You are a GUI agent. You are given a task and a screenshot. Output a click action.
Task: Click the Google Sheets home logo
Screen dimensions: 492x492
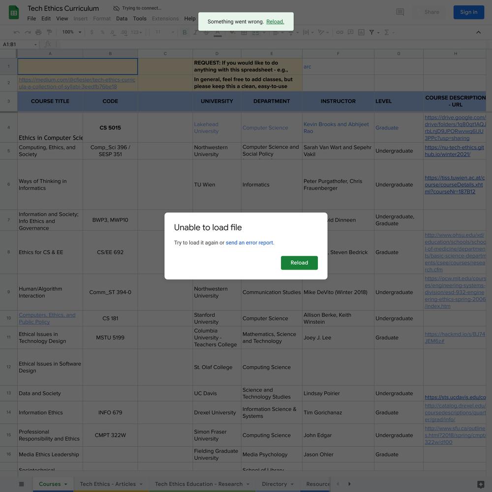(x=13, y=13)
